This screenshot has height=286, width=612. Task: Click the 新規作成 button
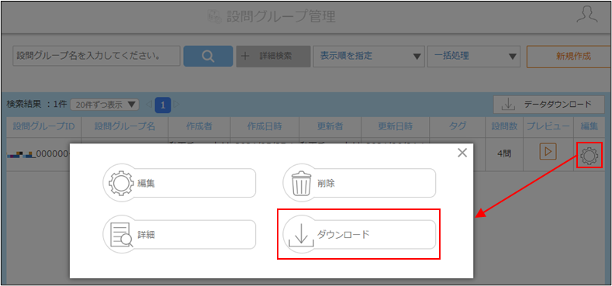[x=569, y=56]
